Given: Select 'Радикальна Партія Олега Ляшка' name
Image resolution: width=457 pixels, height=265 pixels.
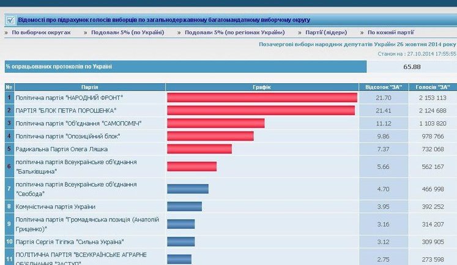Looking at the screenshot, I should click(62, 149).
